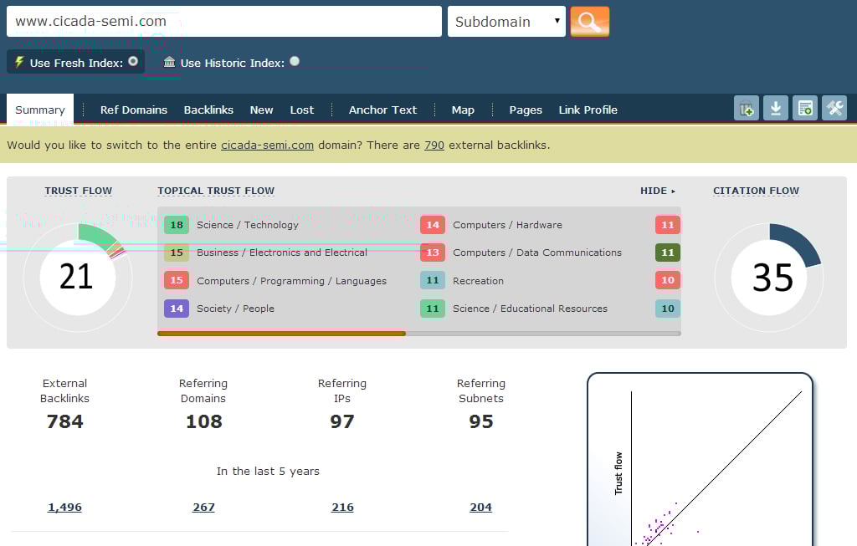Click the cicada-semi.com domain link
Viewport: 857px width, 546px height.
point(267,145)
